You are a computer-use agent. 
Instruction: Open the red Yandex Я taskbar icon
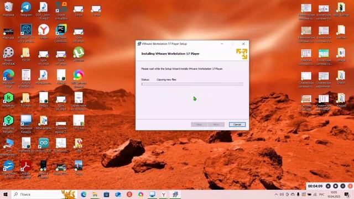click(x=129, y=194)
